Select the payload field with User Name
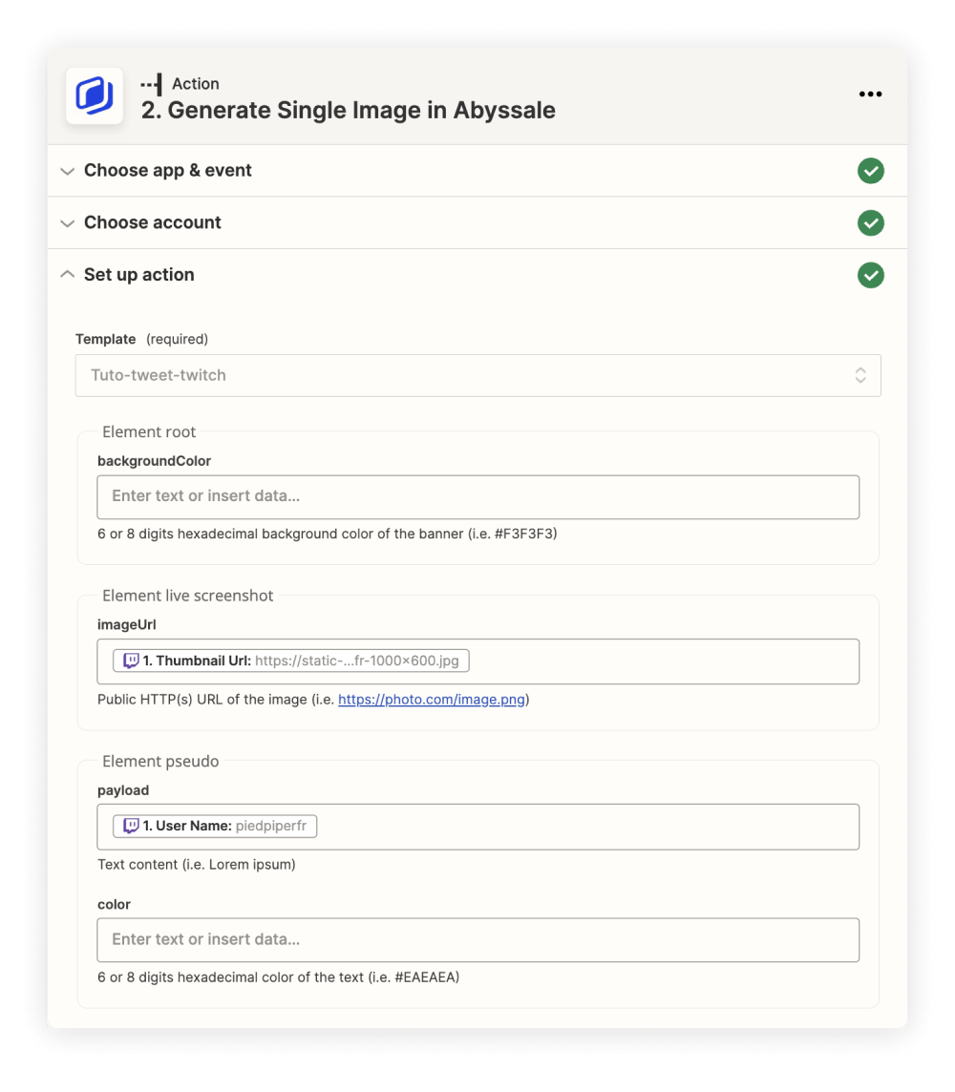This screenshot has height=1092, width=955. 477,827
